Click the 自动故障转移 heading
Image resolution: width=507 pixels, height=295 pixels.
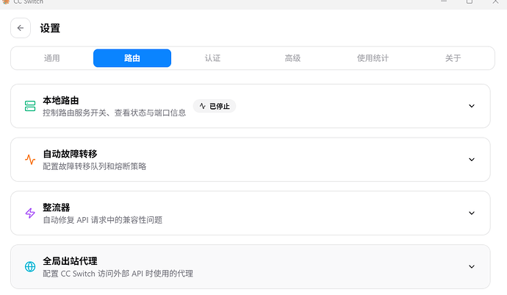point(70,154)
